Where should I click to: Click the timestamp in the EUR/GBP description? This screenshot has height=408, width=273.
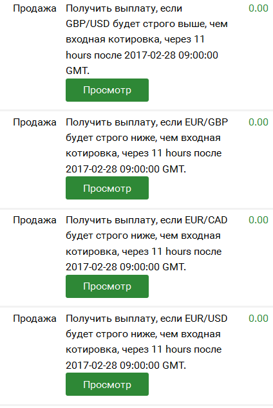(x=126, y=169)
